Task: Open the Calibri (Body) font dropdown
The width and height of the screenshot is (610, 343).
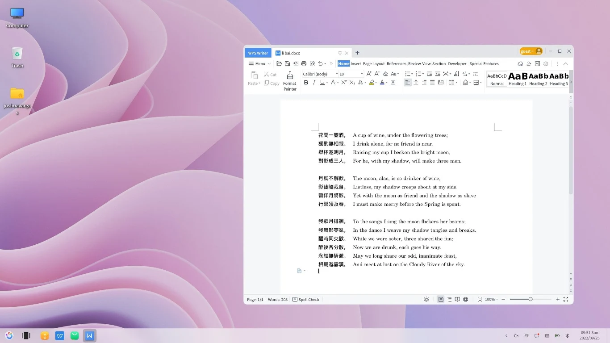Action: click(333, 74)
